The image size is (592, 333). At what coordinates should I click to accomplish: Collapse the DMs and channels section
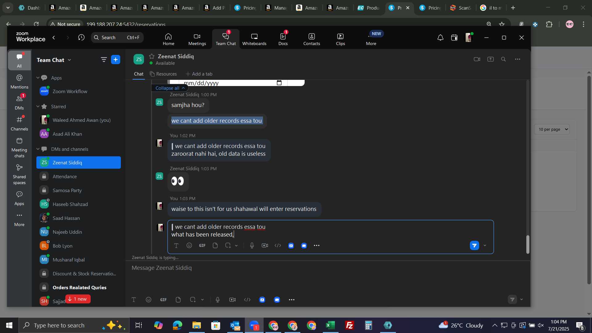(x=38, y=149)
